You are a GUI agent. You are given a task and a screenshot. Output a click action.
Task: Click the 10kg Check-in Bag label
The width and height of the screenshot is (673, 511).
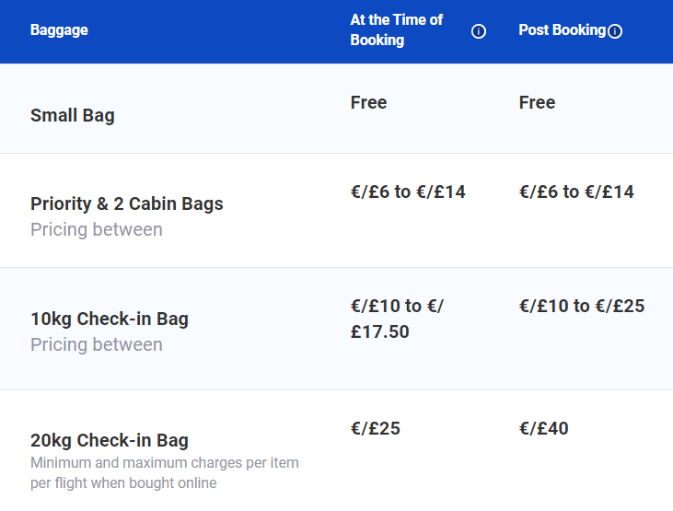pos(110,319)
